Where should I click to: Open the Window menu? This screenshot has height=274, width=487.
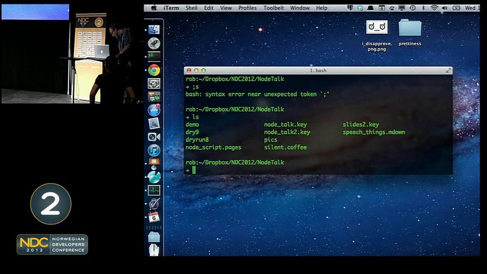(300, 8)
